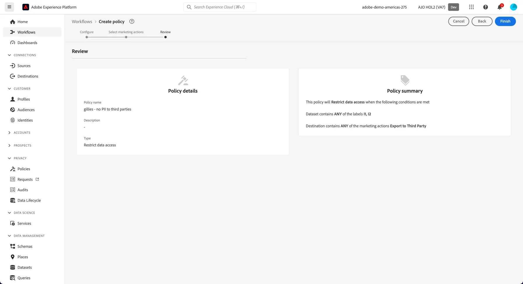Screen dimensions: 523x284
Task: Click the Dashboards gauge icon
Action: [x=13, y=43]
